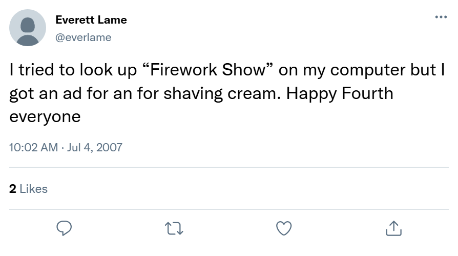This screenshot has width=458, height=256.
Task: Open the 2 Likes list
Action: pos(29,189)
